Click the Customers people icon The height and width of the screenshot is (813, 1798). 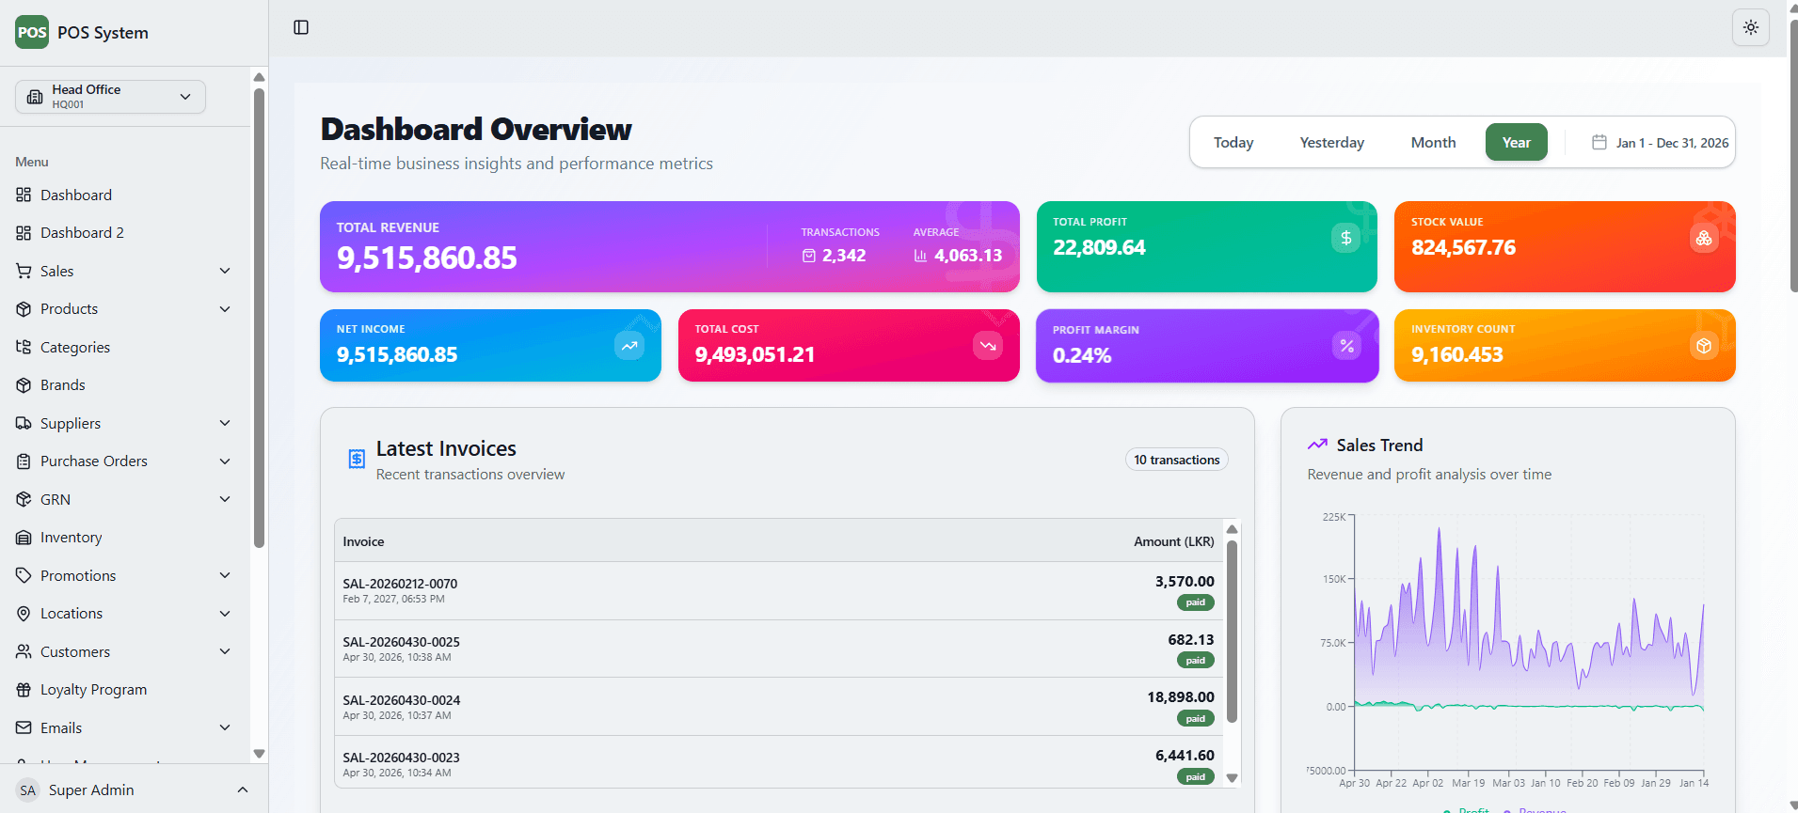click(24, 651)
